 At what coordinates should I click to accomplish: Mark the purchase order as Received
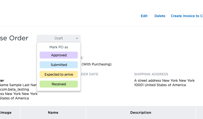[59, 84]
